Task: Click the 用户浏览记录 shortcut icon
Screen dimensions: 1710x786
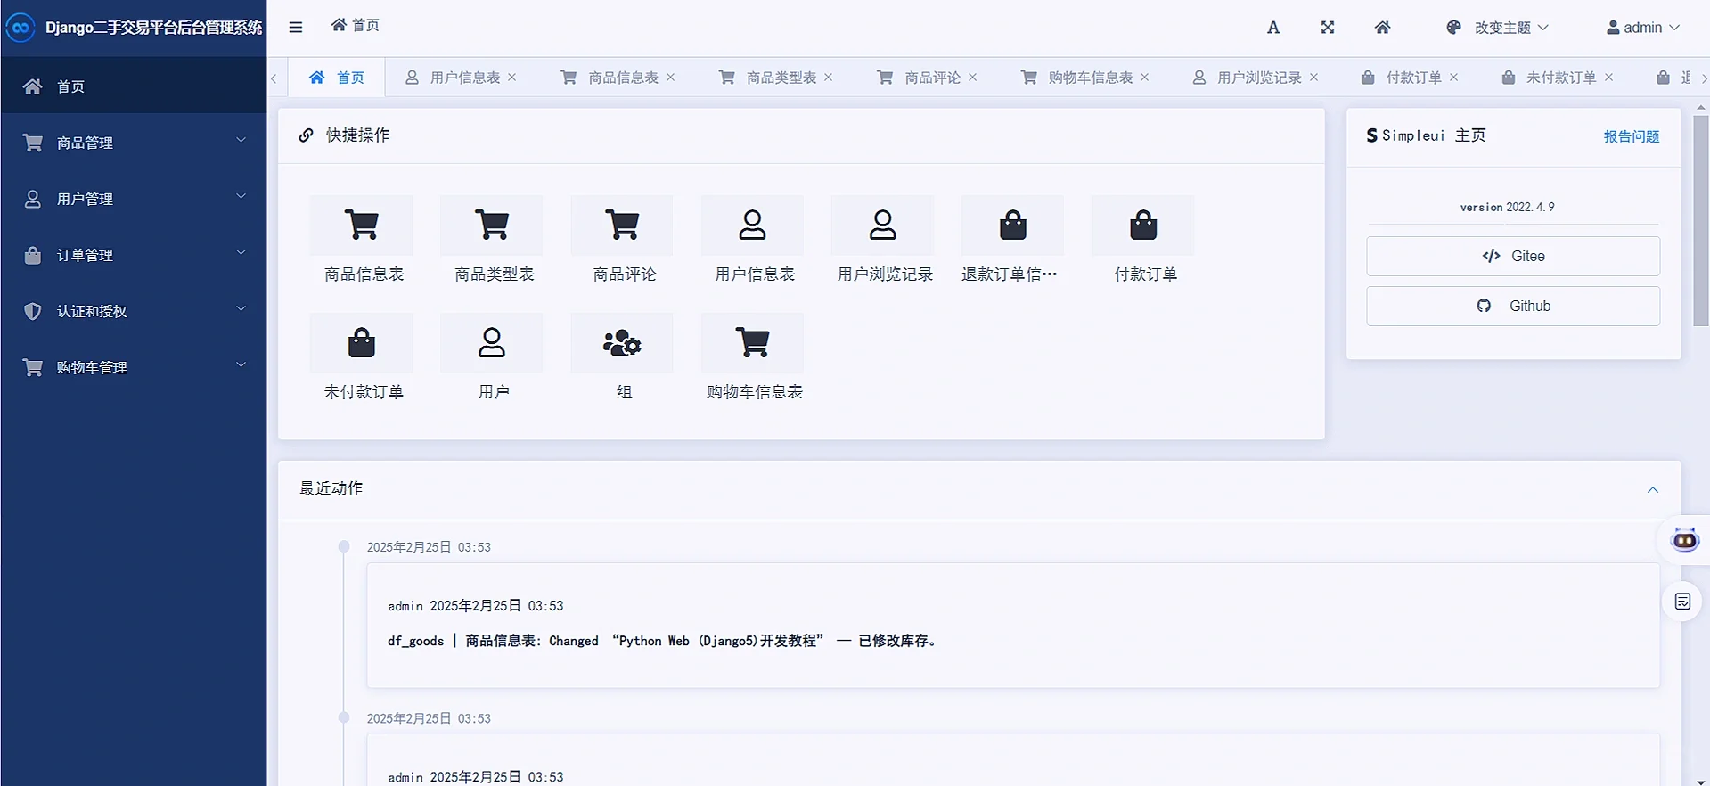Action: [x=883, y=225]
